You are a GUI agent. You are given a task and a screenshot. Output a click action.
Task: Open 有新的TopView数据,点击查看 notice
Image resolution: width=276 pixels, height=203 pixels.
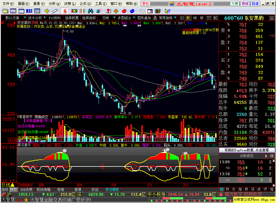point(247,150)
